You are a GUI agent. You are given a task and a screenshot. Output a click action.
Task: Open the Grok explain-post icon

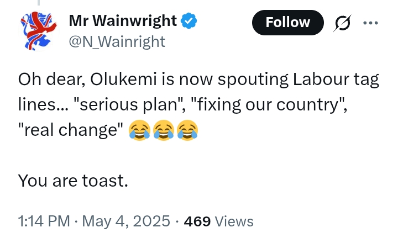click(343, 23)
